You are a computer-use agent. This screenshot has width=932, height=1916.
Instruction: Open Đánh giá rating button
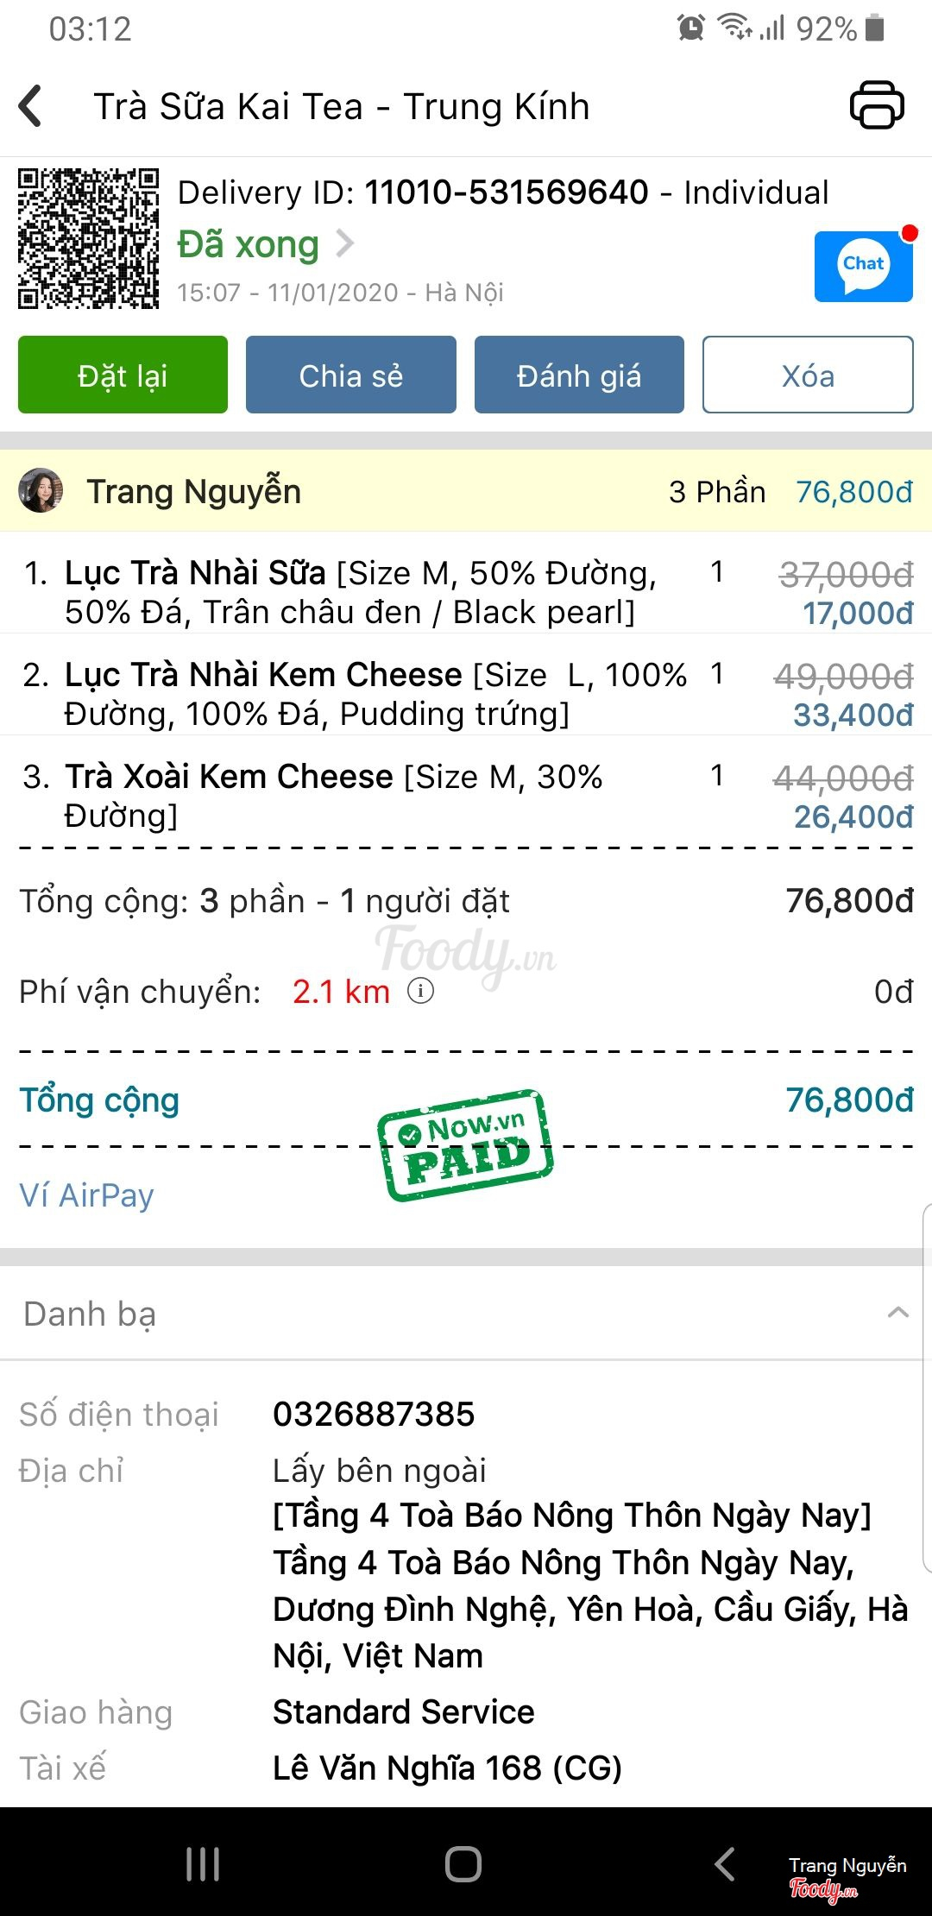(578, 375)
